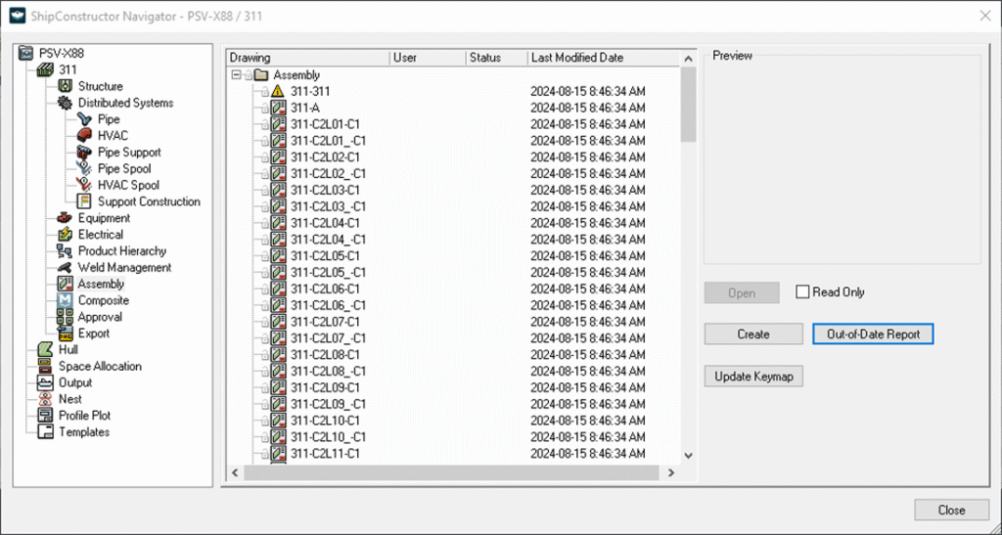
Task: Click the date cell of 311-C2L02_-C1 row
Action: tap(588, 174)
